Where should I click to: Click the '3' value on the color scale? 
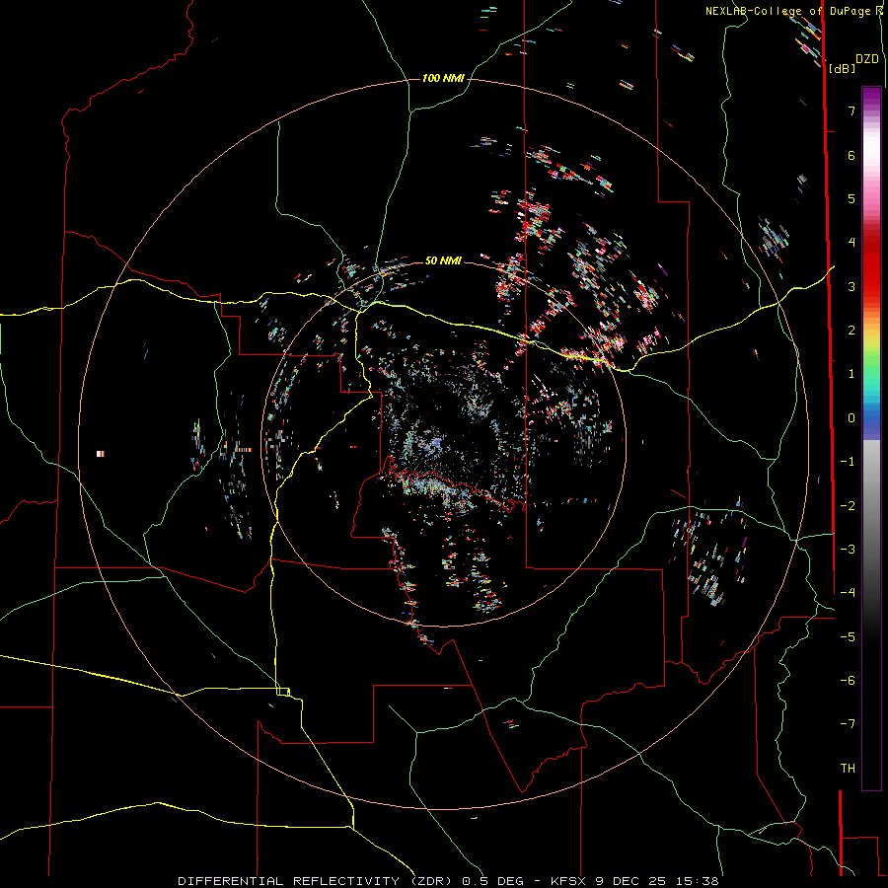pyautogui.click(x=851, y=286)
